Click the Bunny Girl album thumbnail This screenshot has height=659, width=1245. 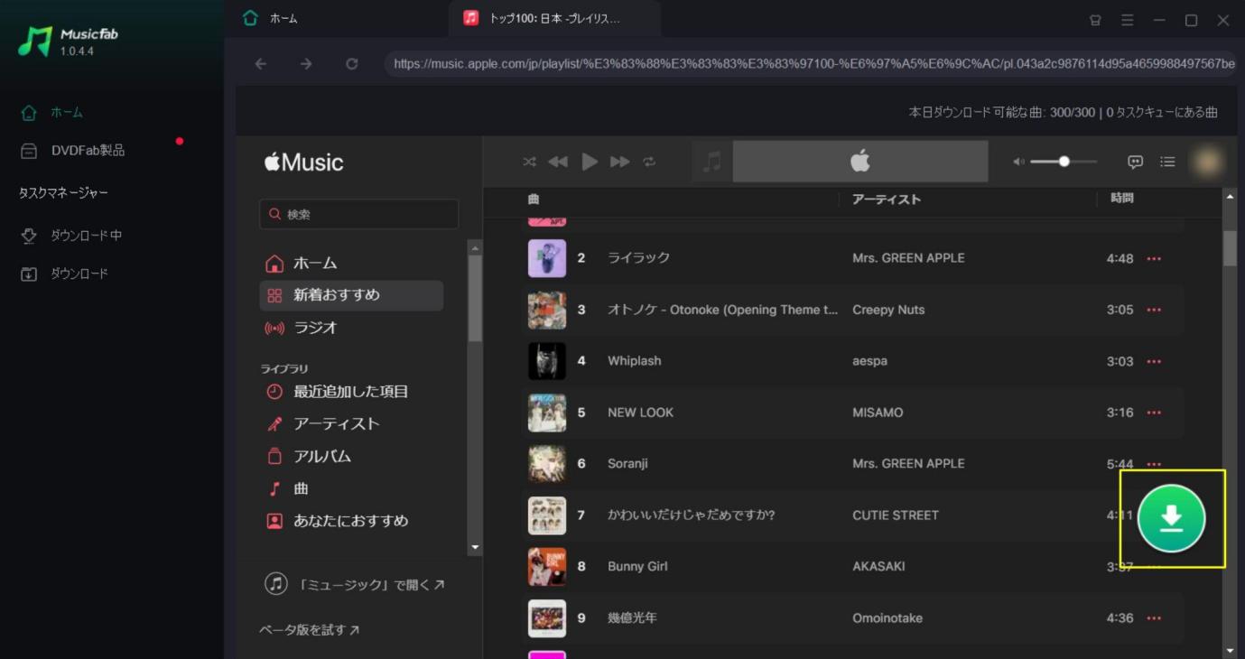(547, 567)
